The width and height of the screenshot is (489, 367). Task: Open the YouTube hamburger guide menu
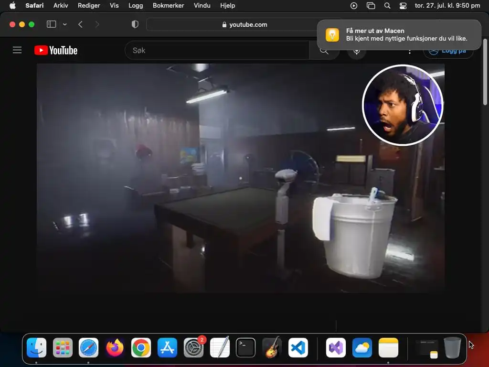17,50
